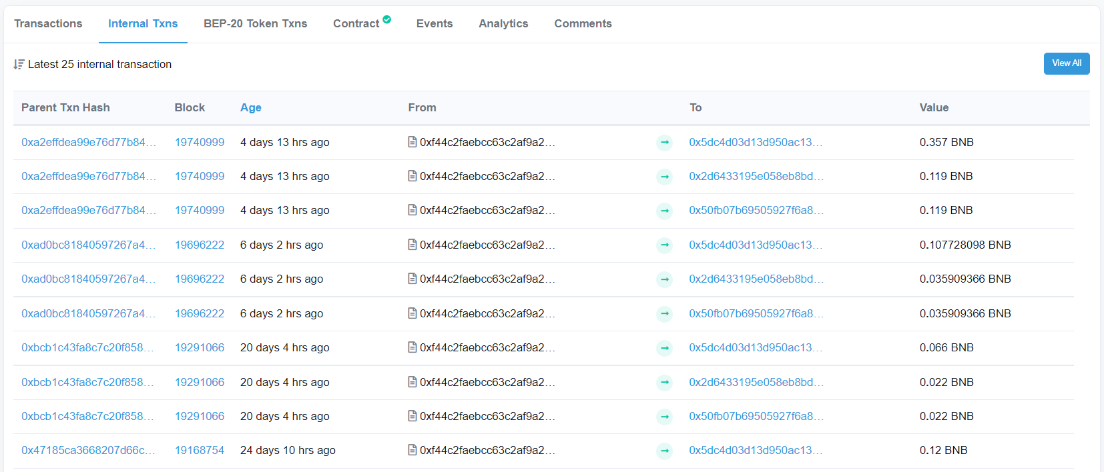Open parent txn hash 0x47185ca3668207d66c
Screen dimensions: 1104x472
click(88, 450)
